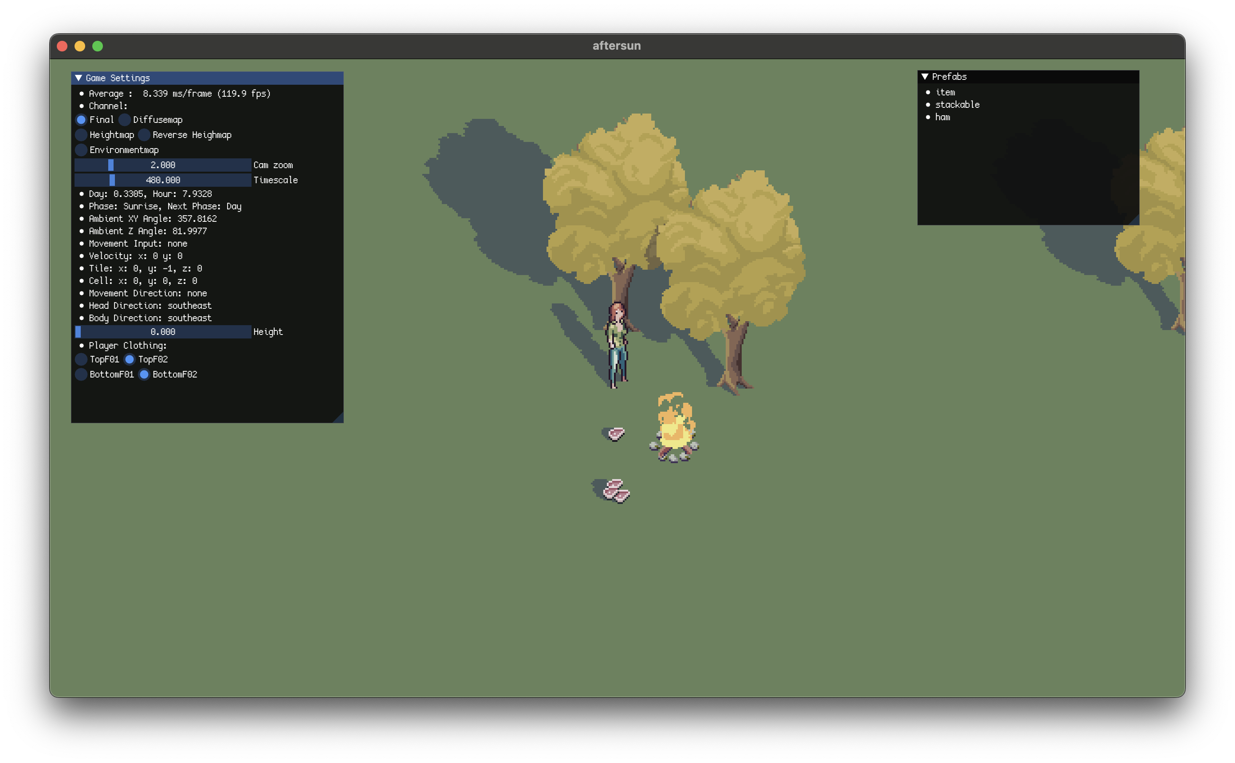Click the Height value input field

tap(161, 331)
